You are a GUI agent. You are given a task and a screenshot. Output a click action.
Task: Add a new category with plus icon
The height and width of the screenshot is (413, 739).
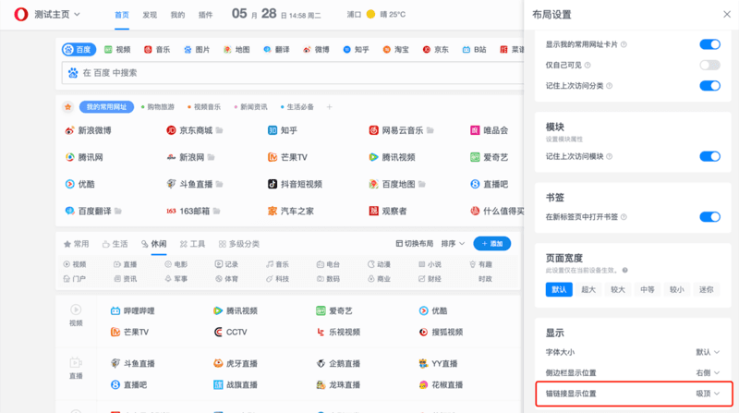(x=330, y=107)
